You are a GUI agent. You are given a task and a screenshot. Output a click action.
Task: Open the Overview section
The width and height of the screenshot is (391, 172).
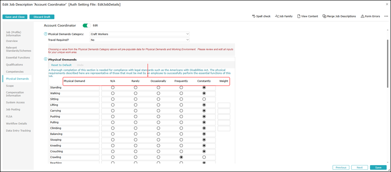(12, 41)
